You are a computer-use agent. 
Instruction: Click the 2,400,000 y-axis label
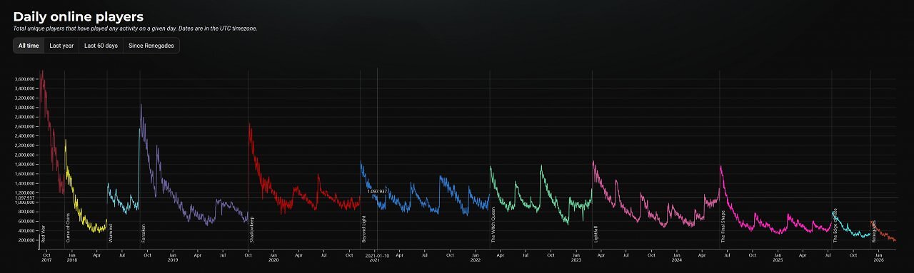pyautogui.click(x=24, y=136)
